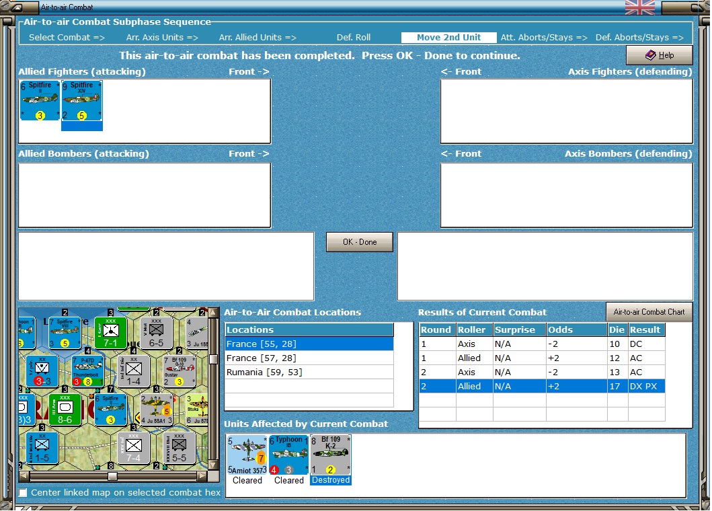Select the result row with die 12
Screen dimensions: 712x511
tap(542, 358)
